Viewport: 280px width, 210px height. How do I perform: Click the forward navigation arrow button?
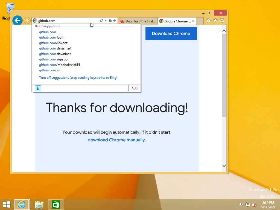tap(27, 21)
